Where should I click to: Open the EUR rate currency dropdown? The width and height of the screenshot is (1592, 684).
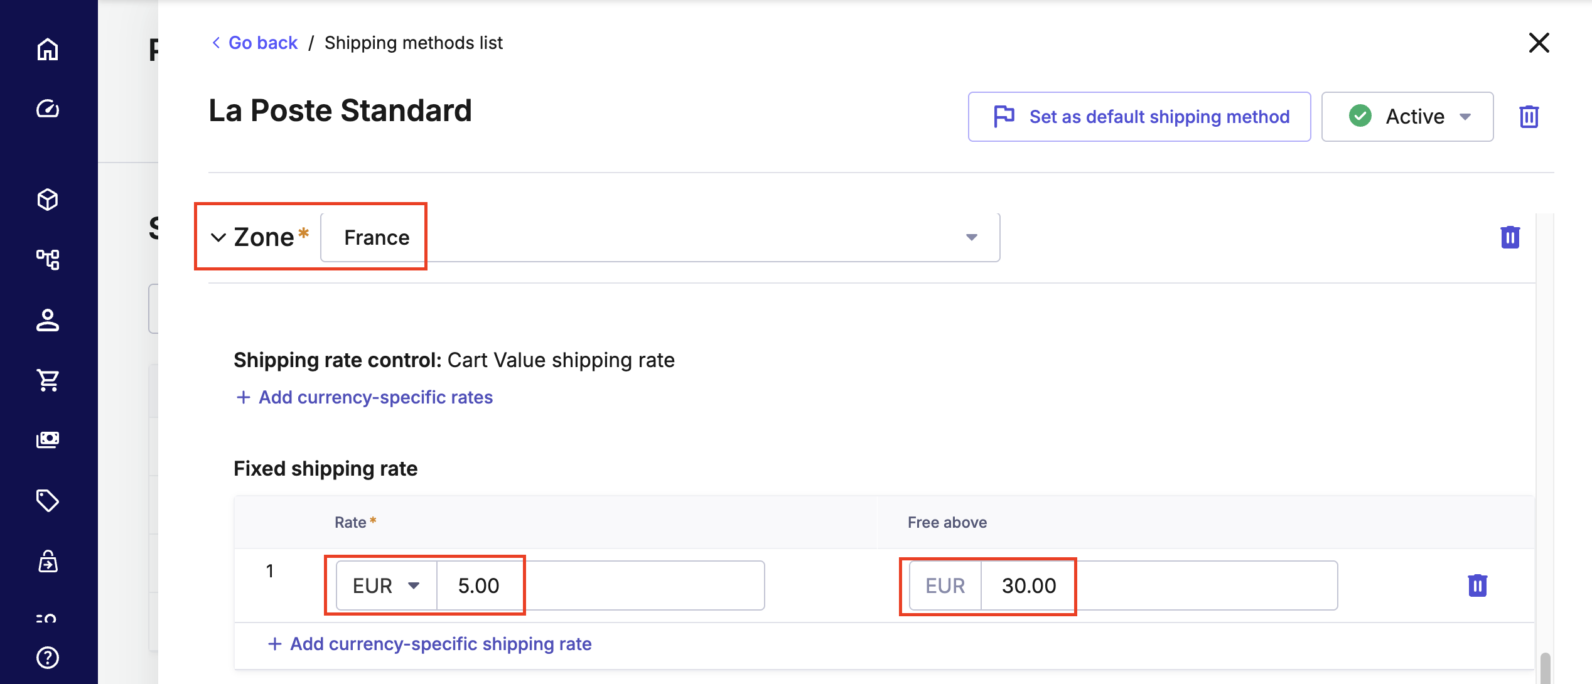click(386, 585)
